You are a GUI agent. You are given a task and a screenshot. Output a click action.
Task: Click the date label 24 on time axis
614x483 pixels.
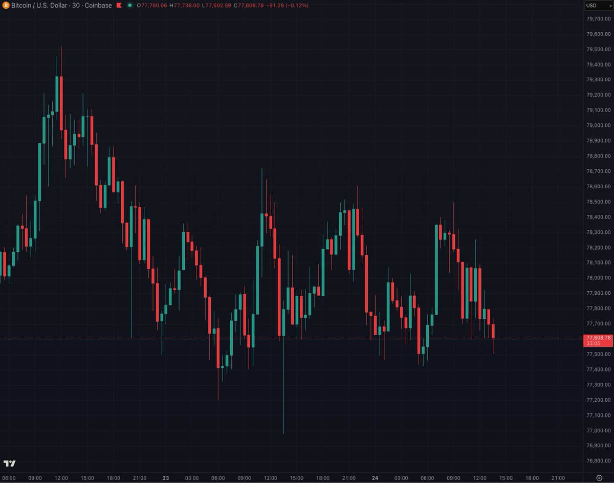pyautogui.click(x=375, y=477)
